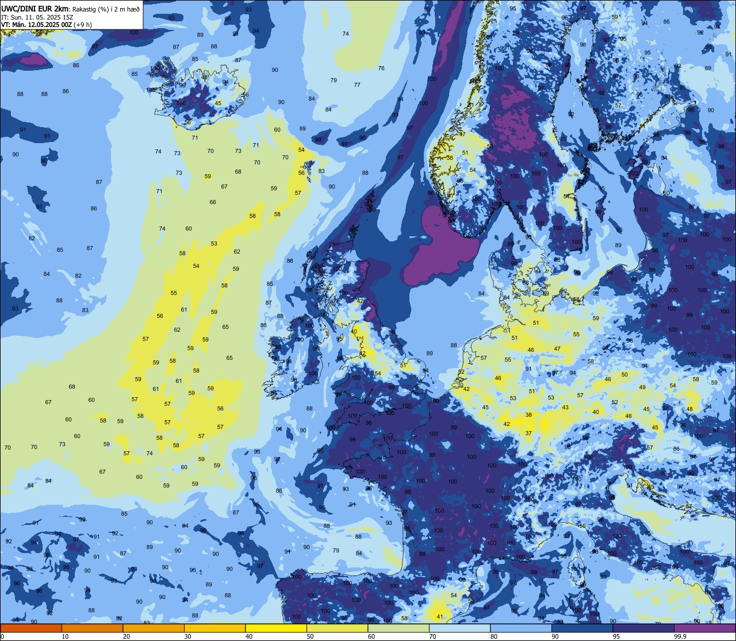
Task: Click the legend label '30'
Action: click(187, 636)
